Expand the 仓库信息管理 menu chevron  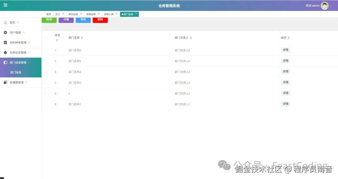[29, 52]
